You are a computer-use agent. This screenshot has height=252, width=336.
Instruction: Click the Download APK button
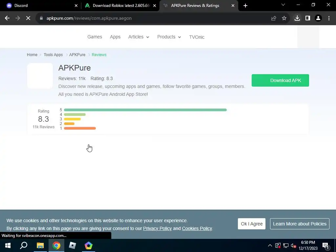(x=280, y=80)
